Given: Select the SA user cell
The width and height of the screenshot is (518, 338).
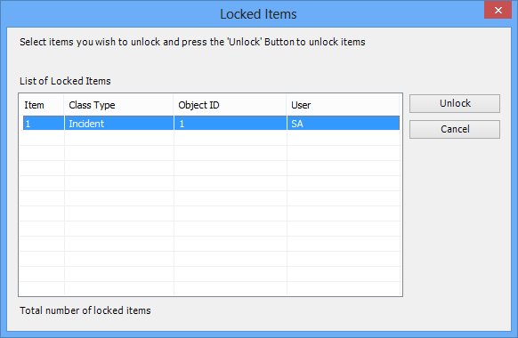Looking at the screenshot, I should pyautogui.click(x=344, y=123).
